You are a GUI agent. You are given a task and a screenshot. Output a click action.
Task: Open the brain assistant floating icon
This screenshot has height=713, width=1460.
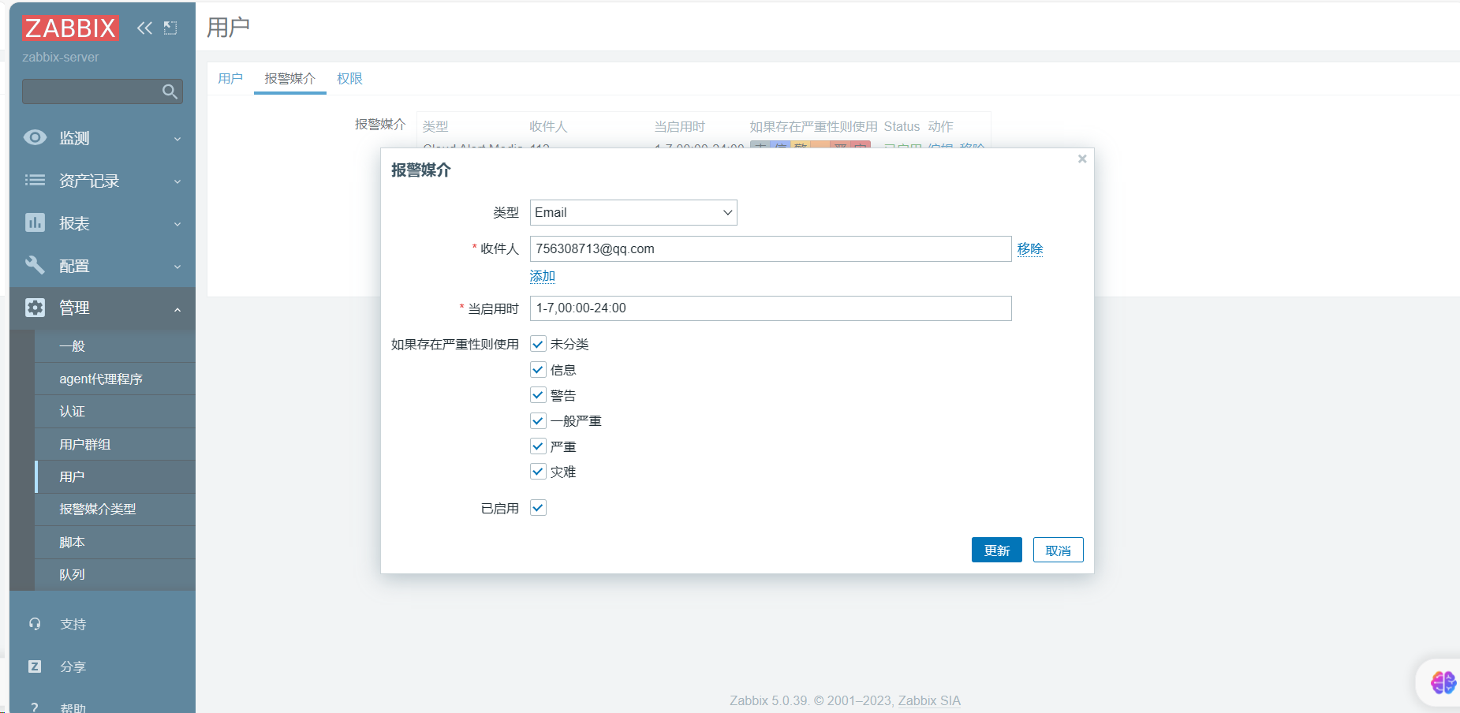point(1443,682)
